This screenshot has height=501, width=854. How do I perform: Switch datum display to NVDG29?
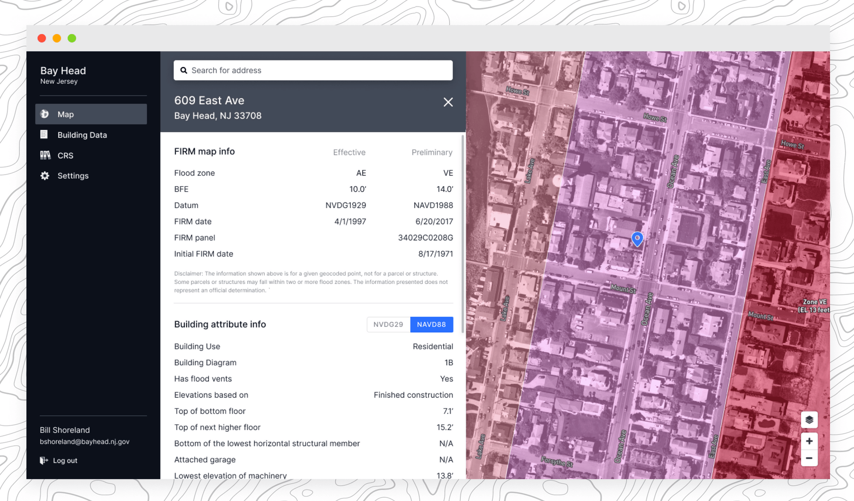(388, 324)
